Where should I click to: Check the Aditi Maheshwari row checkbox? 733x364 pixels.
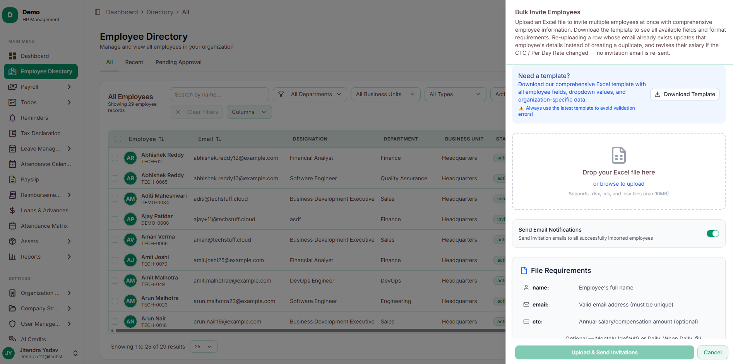point(115,199)
